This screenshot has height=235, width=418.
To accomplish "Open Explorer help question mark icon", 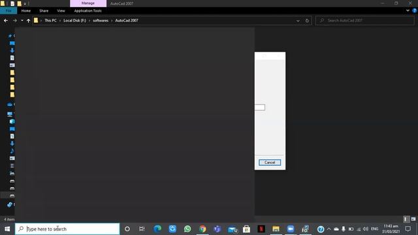I will (x=415, y=10).
